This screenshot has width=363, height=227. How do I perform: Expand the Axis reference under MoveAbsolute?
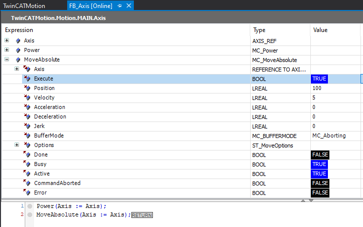[x=17, y=68]
